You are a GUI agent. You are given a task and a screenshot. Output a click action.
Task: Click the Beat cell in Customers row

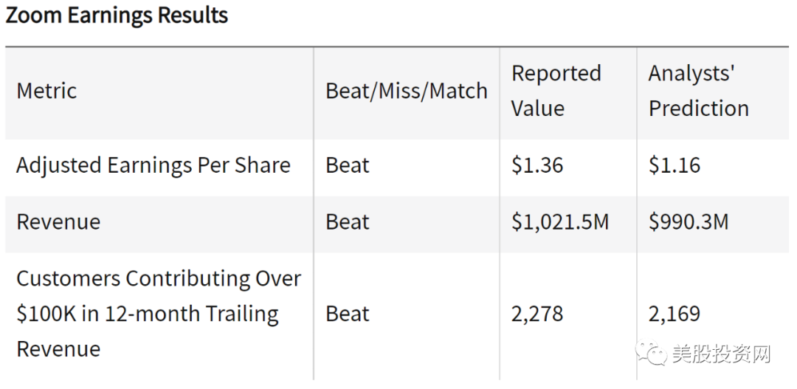point(347,314)
